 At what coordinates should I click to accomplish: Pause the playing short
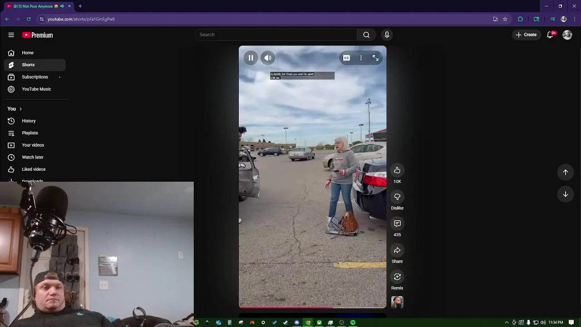pyautogui.click(x=251, y=58)
